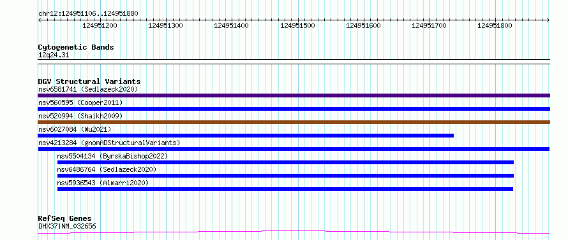This screenshot has height=240, width=568.
Task: Click the blue nsv5936543 variant bar
Action: click(x=285, y=189)
